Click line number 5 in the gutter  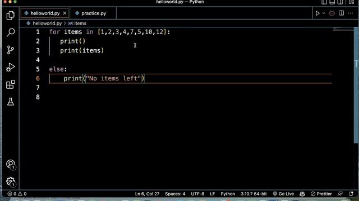(x=38, y=69)
